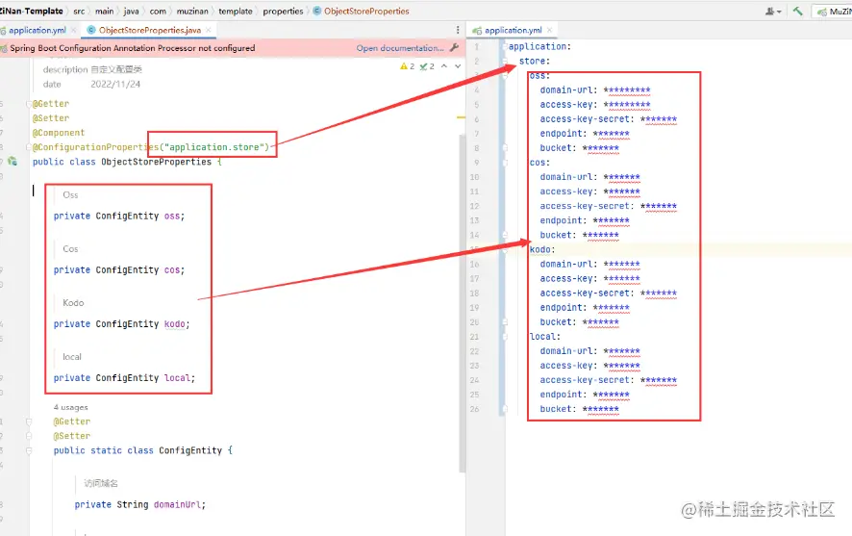The width and height of the screenshot is (852, 536).
Task: Click com in the navigation breadcrumb
Action: pos(158,11)
